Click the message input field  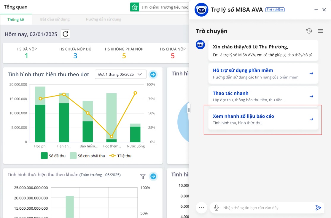267,208
